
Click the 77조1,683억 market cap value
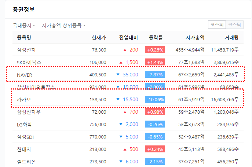click(x=191, y=62)
